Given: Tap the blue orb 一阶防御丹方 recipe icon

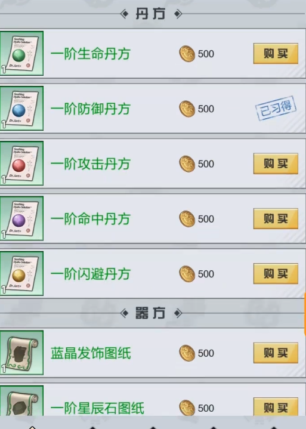Looking at the screenshot, I should pos(21,109).
